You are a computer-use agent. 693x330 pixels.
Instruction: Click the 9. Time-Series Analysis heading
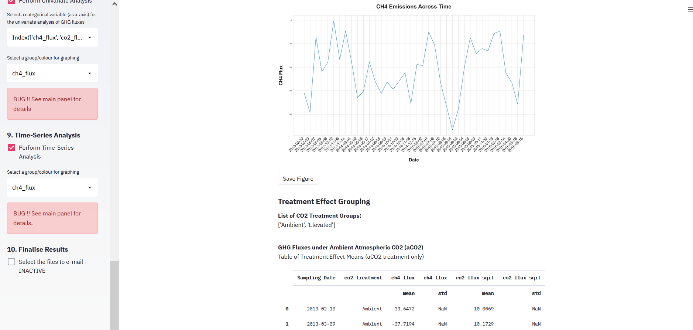[44, 135]
